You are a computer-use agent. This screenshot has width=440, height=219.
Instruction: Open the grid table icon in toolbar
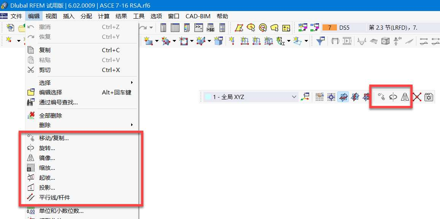click(175, 27)
